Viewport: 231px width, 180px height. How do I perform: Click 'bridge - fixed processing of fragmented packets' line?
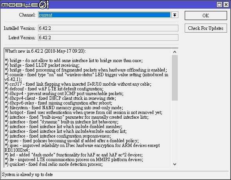tap(86, 70)
